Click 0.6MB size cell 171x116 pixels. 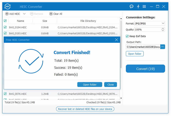pyautogui.click(x=45, y=34)
